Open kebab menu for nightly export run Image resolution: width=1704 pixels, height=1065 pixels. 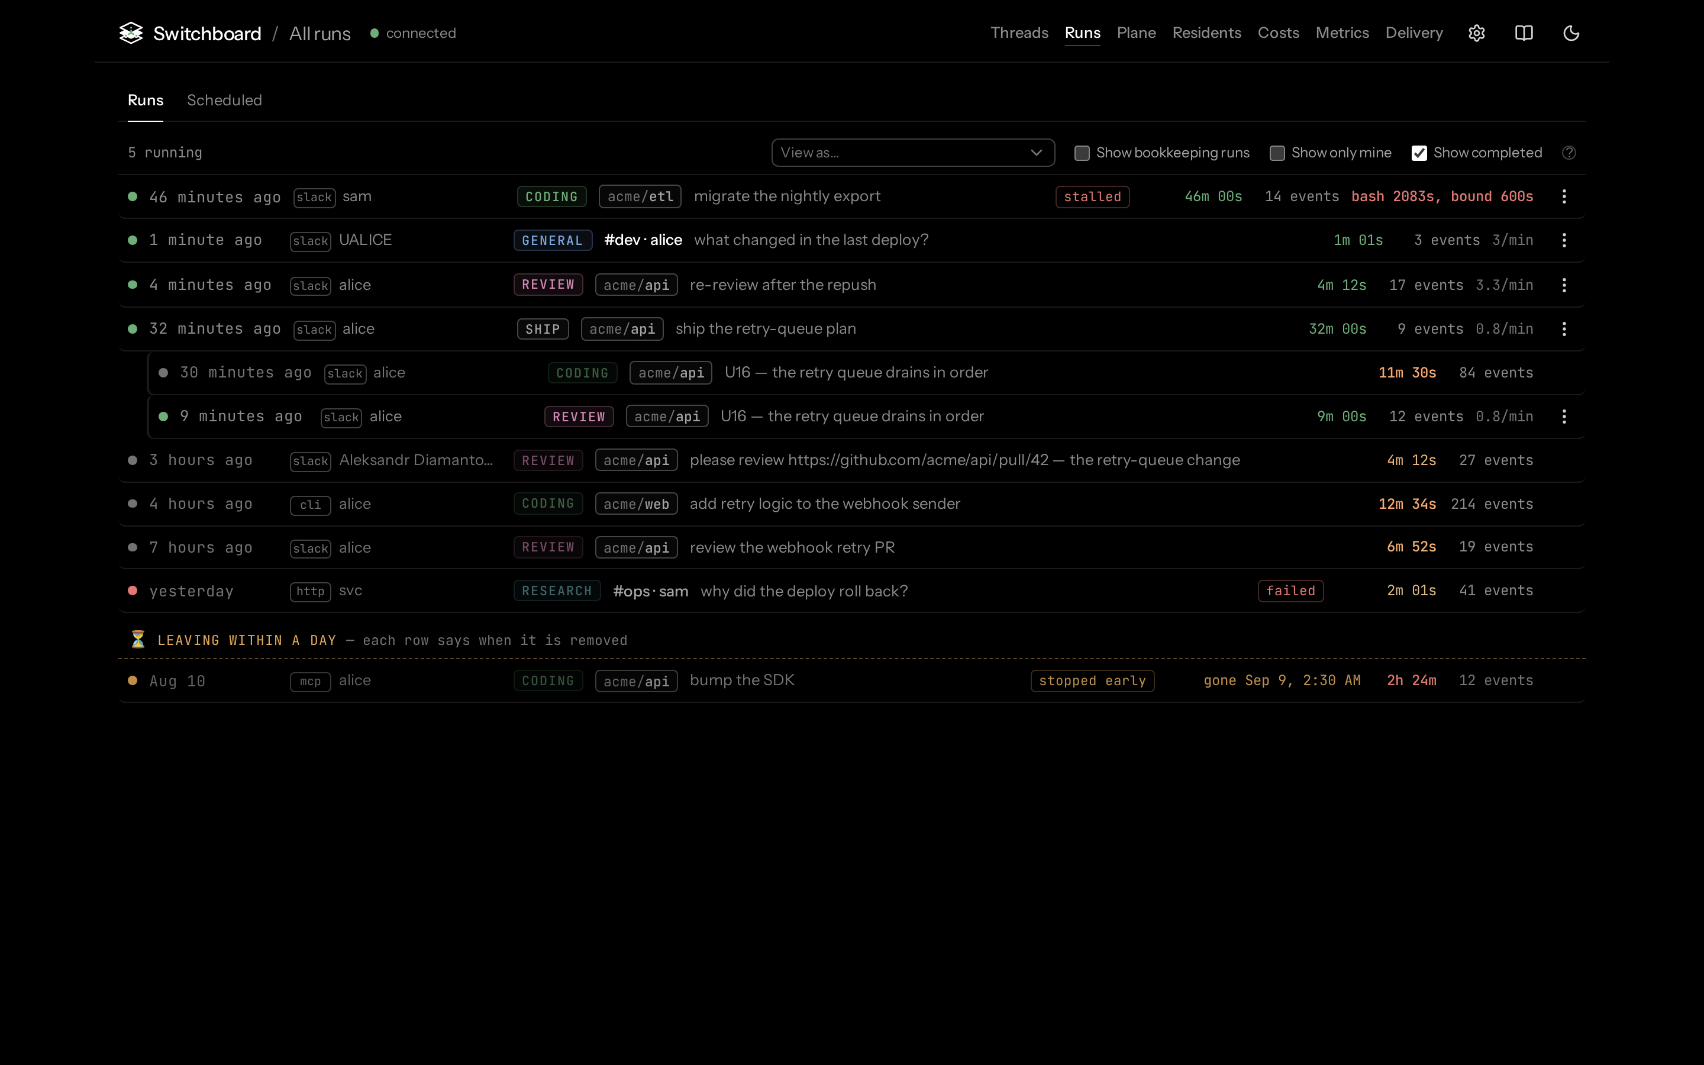pos(1564,196)
